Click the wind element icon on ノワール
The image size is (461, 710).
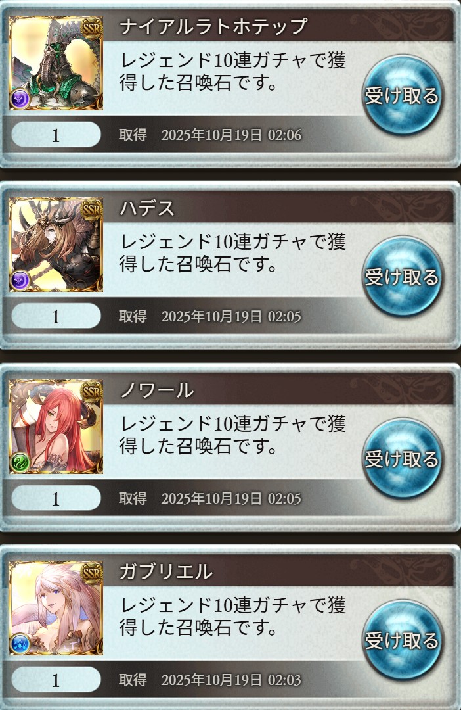coord(20,462)
